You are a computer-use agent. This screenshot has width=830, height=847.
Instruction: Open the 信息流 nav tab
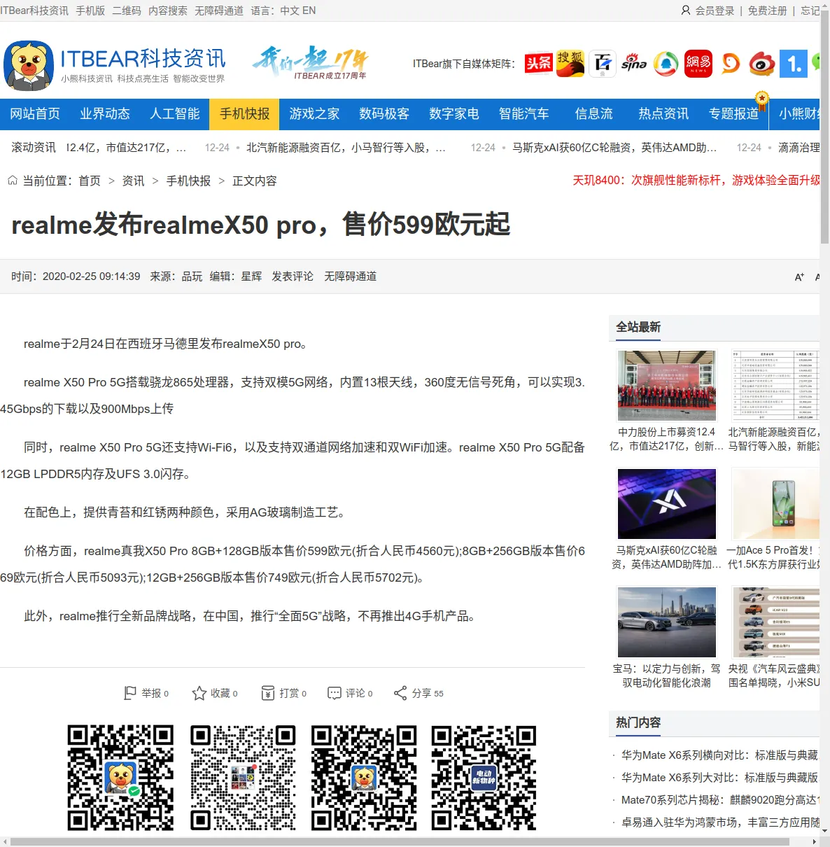(594, 114)
